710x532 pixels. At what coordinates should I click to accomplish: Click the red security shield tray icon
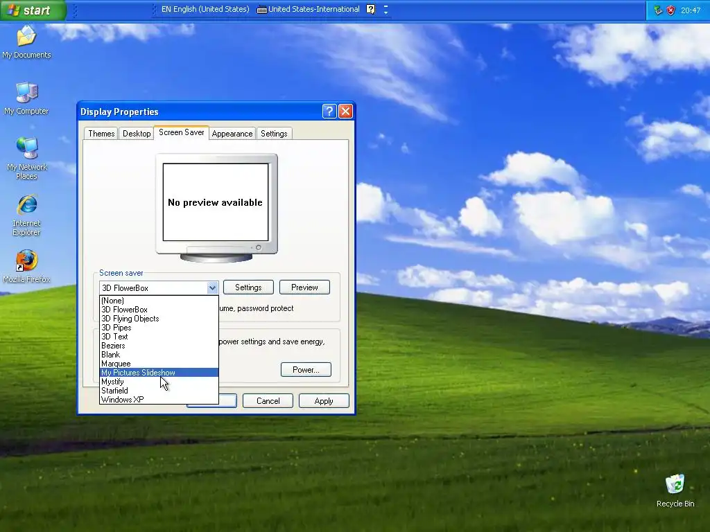(670, 10)
